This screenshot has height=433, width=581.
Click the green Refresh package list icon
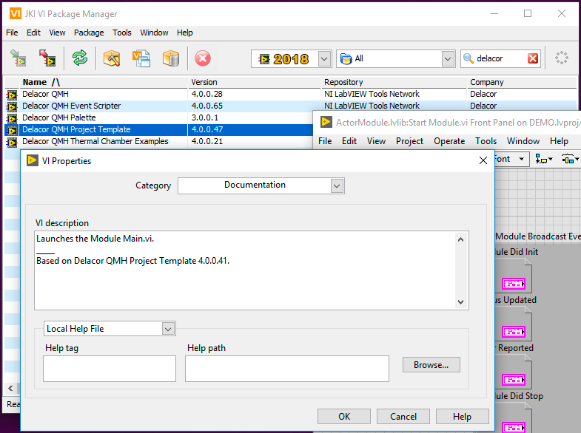tap(80, 58)
